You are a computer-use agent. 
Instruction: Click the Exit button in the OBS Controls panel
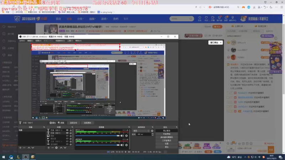coord(167,147)
